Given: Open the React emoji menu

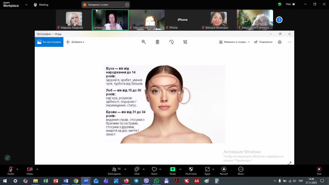Looking at the screenshot, I should point(154,171).
